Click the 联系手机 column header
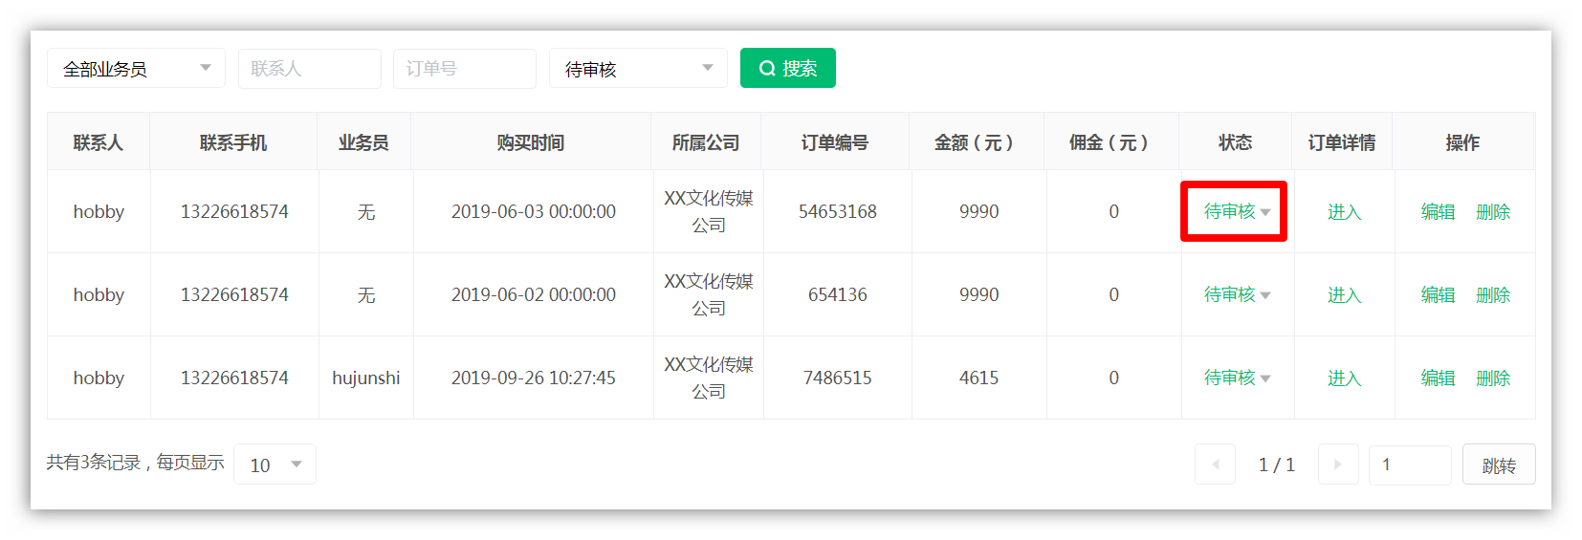Viewport: 1582px width, 540px height. click(233, 142)
